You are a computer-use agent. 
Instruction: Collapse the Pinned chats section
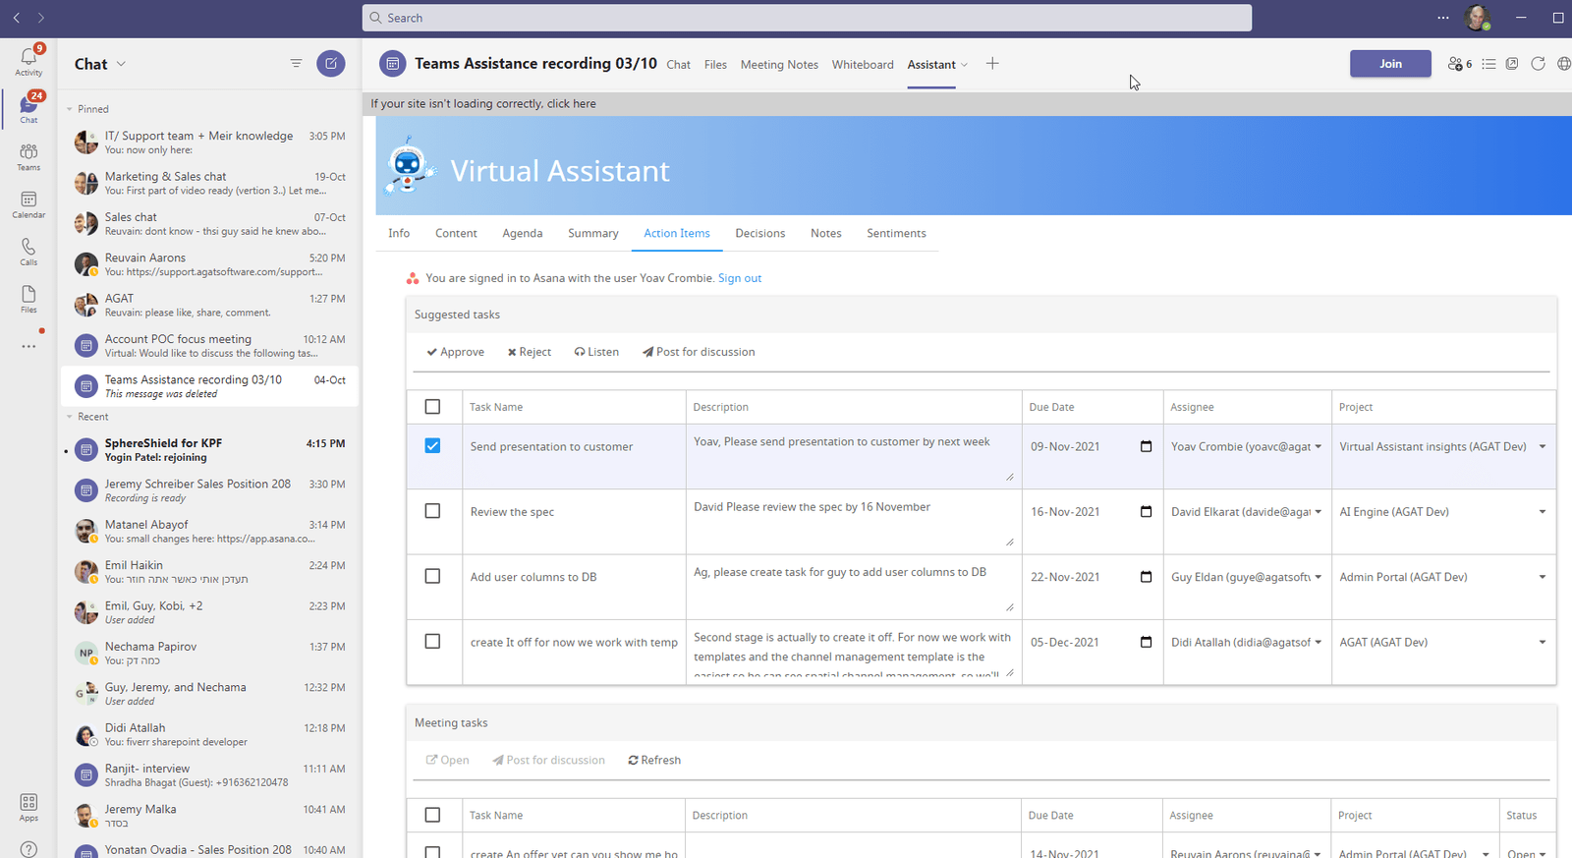pos(70,109)
